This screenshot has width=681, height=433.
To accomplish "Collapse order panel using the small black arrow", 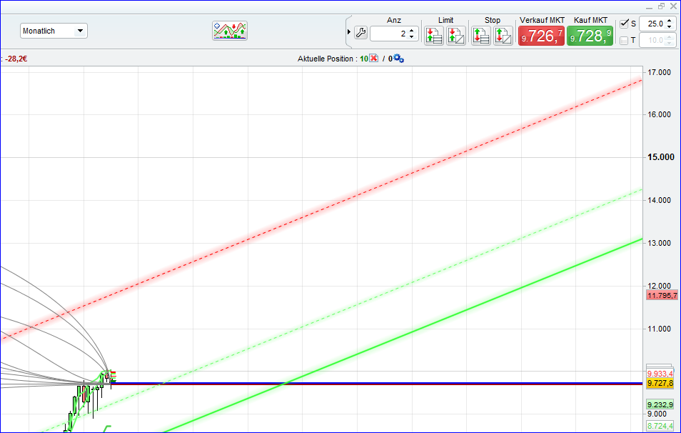I will click(x=349, y=31).
